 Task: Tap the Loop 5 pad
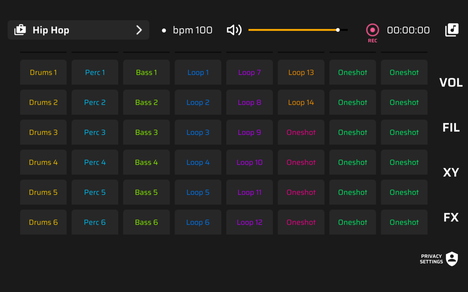[198, 192]
